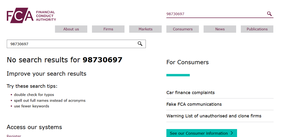Click the Access our systems heading
This screenshot has width=289, height=137.
point(34,127)
